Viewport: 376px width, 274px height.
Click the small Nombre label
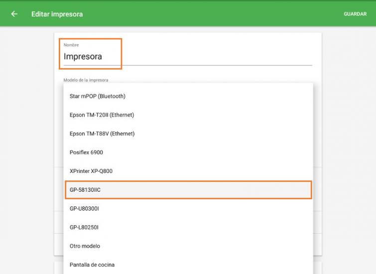(x=71, y=45)
